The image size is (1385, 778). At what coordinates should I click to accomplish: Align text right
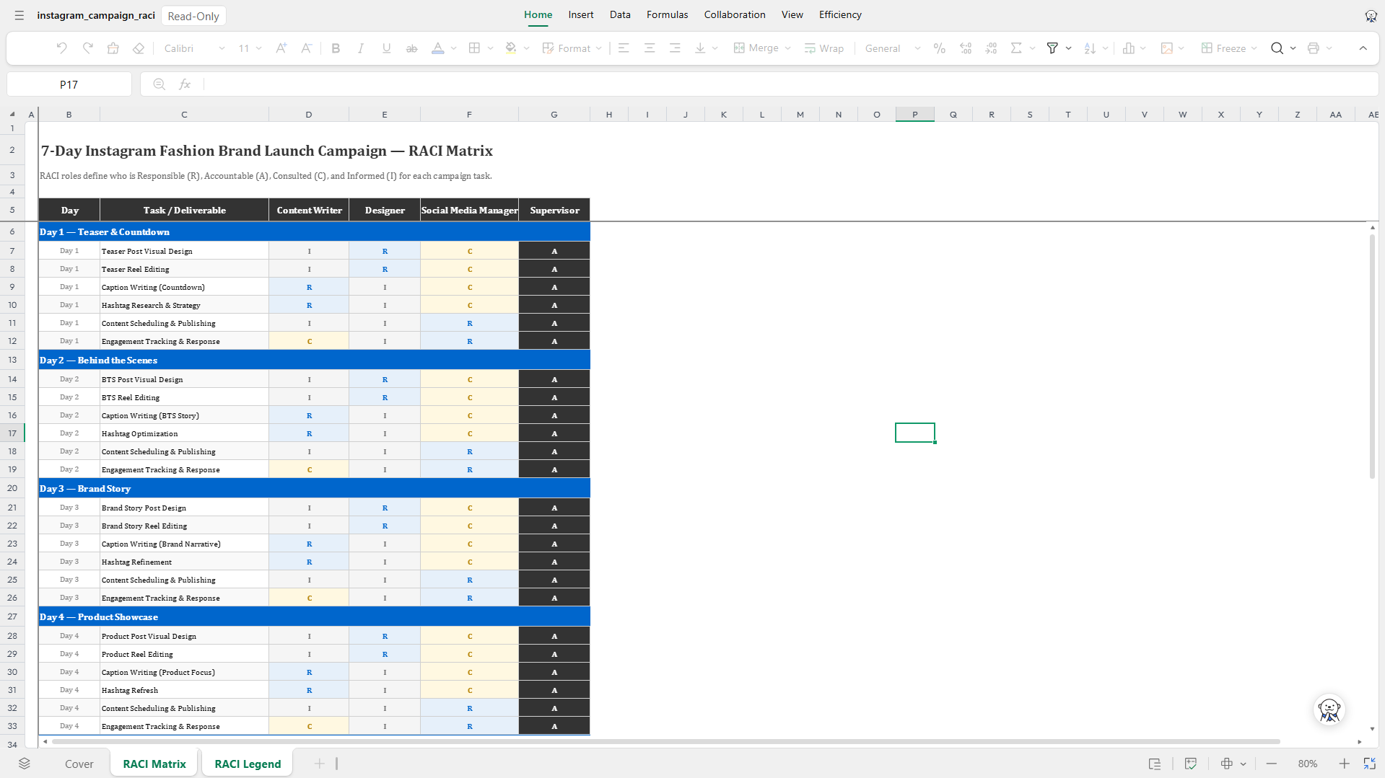tap(675, 48)
